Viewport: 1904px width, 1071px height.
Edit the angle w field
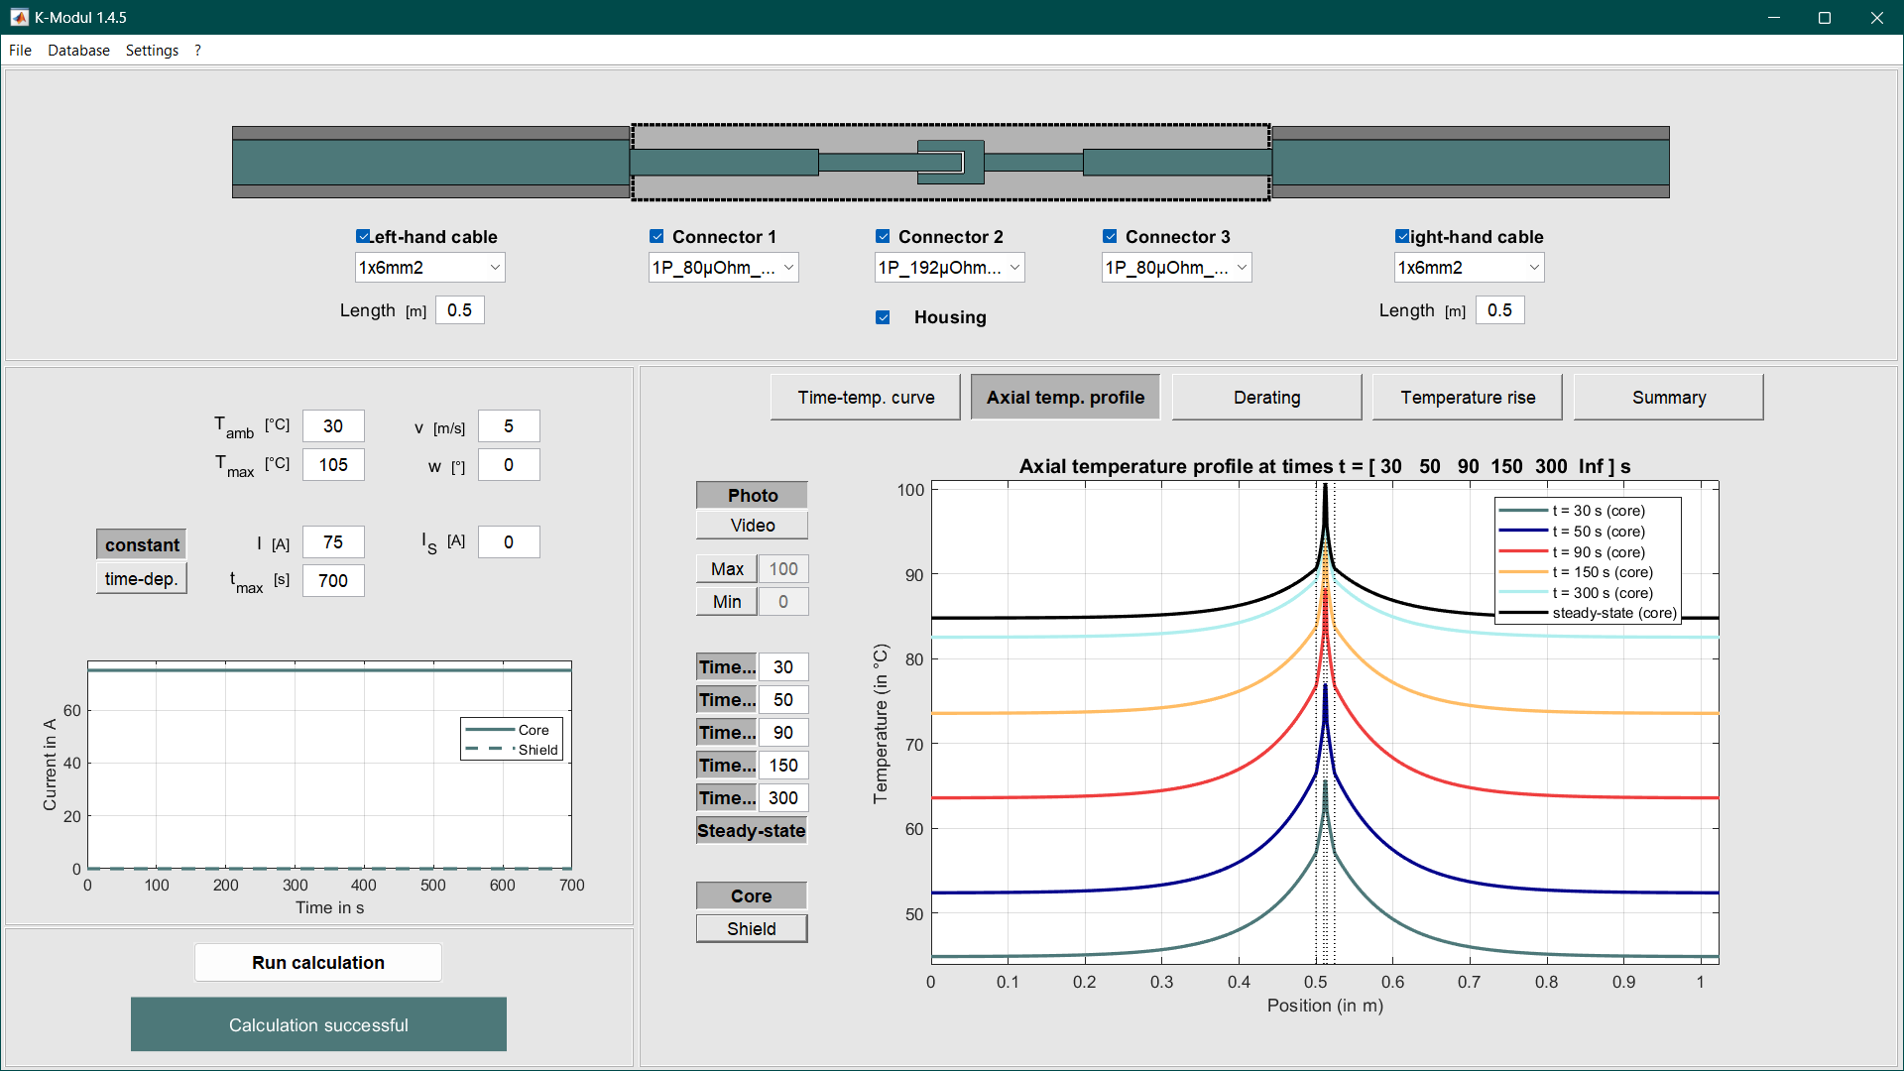click(x=509, y=465)
